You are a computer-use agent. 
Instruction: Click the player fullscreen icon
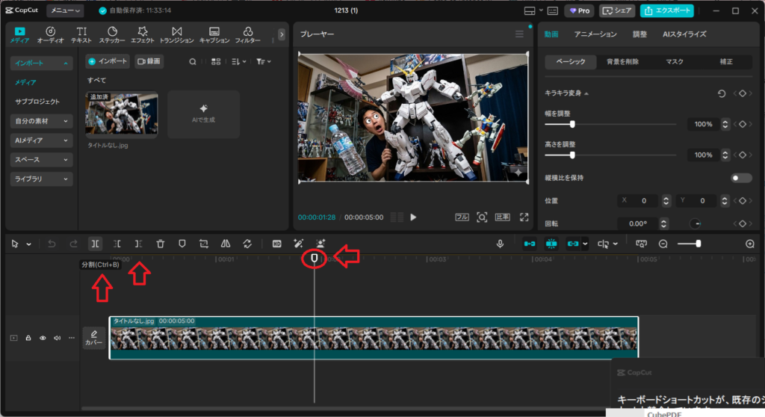coord(524,217)
